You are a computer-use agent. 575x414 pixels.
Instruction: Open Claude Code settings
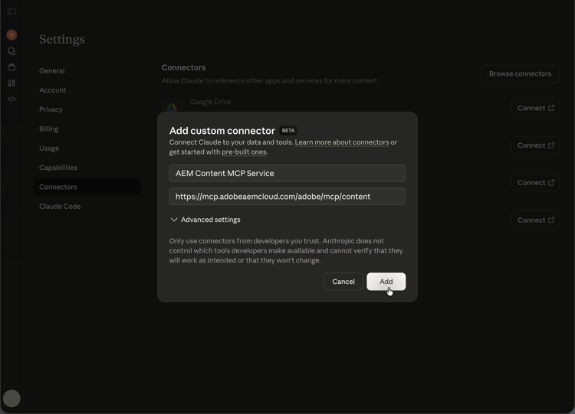(60, 207)
